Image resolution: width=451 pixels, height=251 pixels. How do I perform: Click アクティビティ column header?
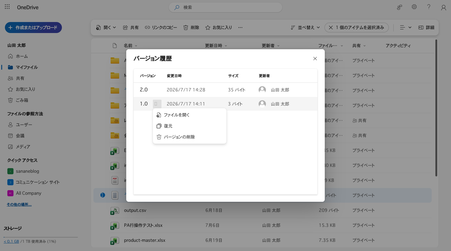tap(398, 46)
